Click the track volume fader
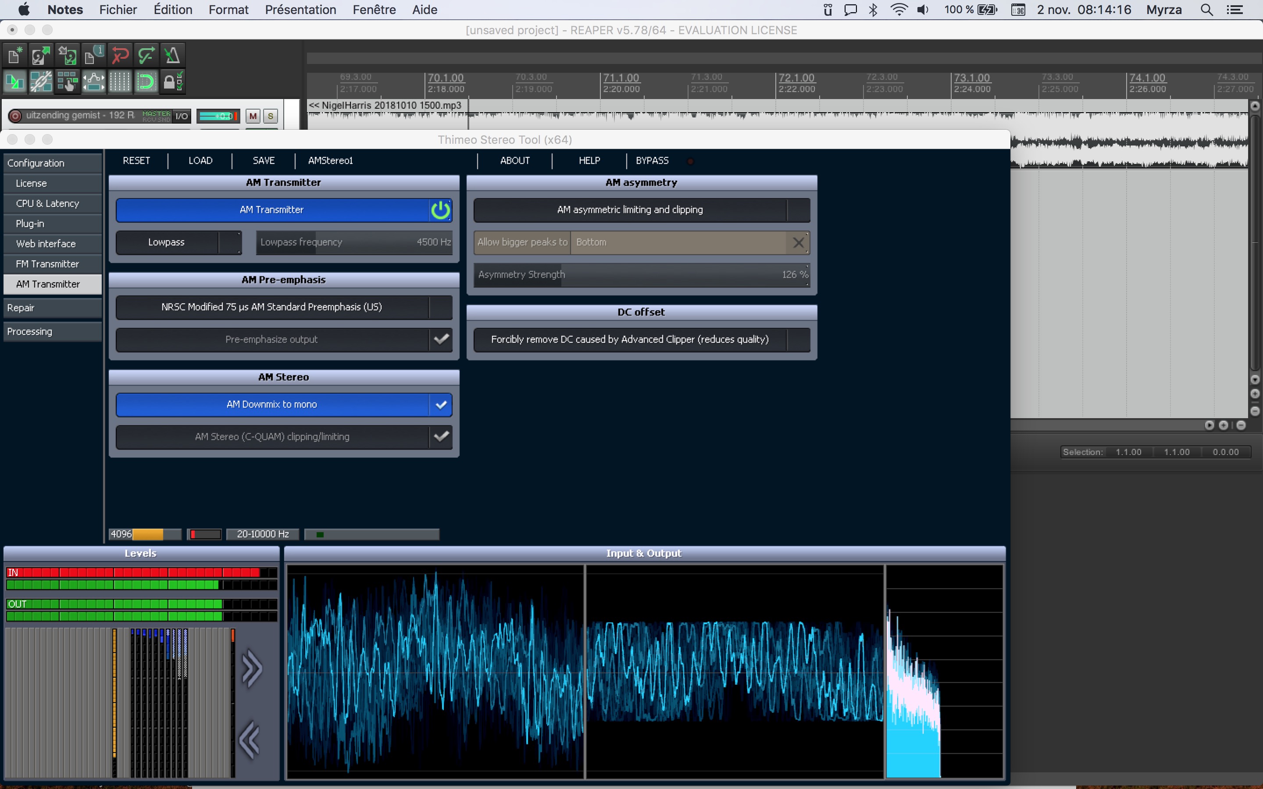 pos(218,116)
